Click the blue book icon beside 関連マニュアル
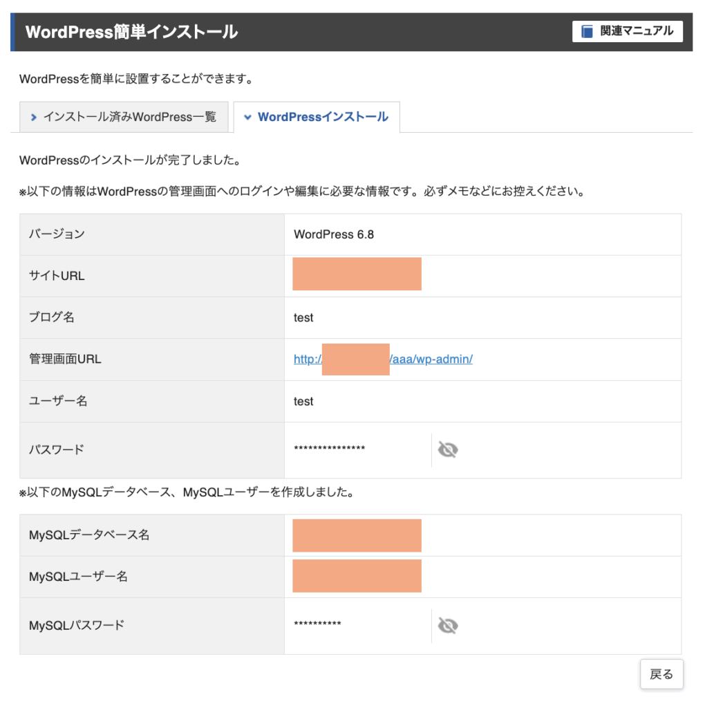The image size is (705, 708). (587, 32)
